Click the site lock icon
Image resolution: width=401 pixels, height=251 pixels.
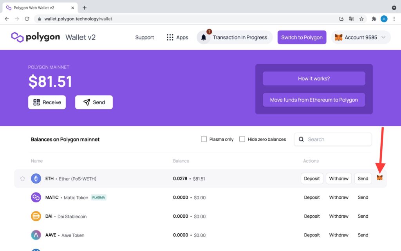40,19
